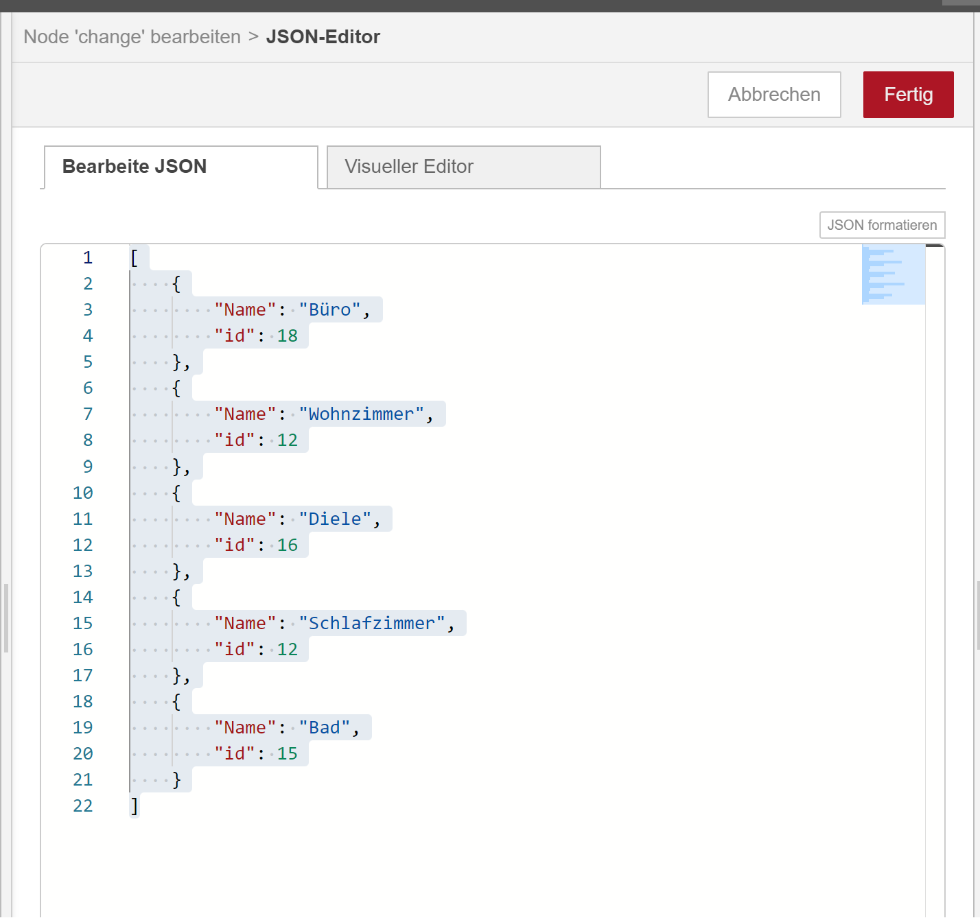Click the Fertig button
The width and height of the screenshot is (980, 918).
coord(907,95)
